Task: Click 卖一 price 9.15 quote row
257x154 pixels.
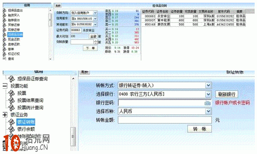Action: [122, 24]
